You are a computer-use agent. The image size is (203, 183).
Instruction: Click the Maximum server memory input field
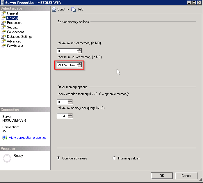(67, 65)
